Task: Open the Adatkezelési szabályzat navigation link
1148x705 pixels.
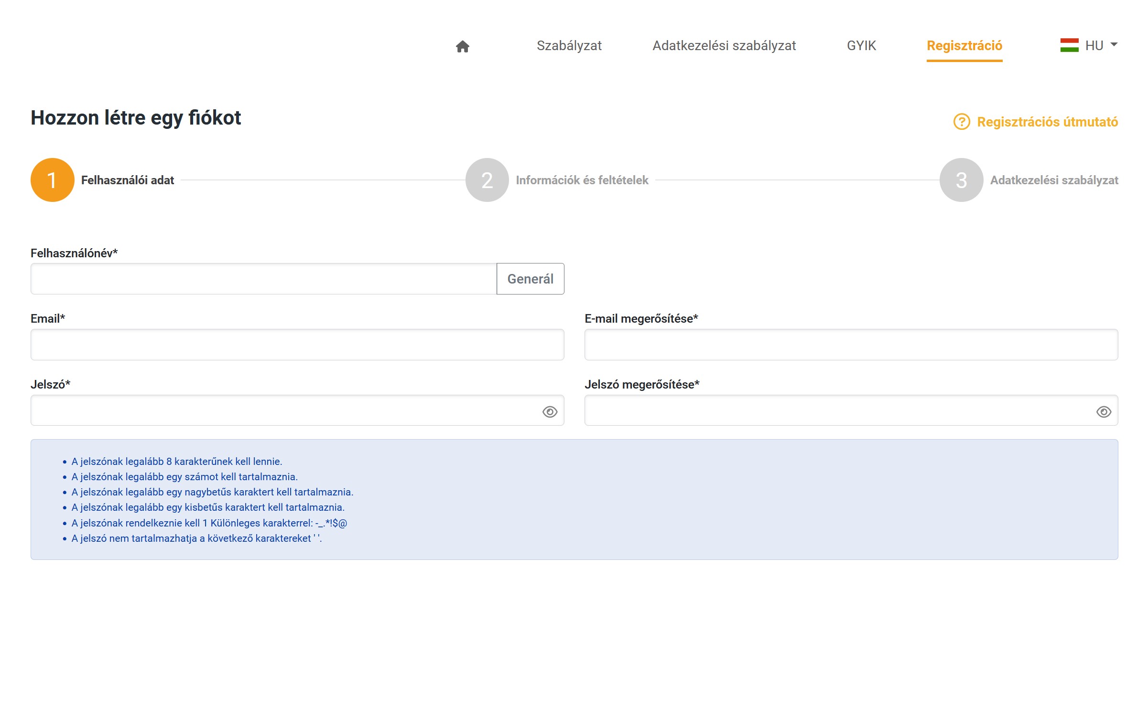Action: (x=724, y=45)
